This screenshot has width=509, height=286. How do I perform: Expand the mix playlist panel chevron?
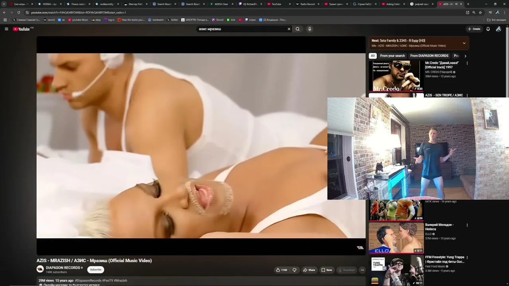click(x=464, y=43)
